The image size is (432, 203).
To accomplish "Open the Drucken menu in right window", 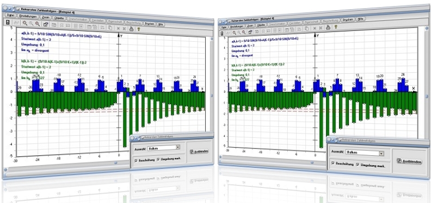I will pyautogui.click(x=348, y=20).
